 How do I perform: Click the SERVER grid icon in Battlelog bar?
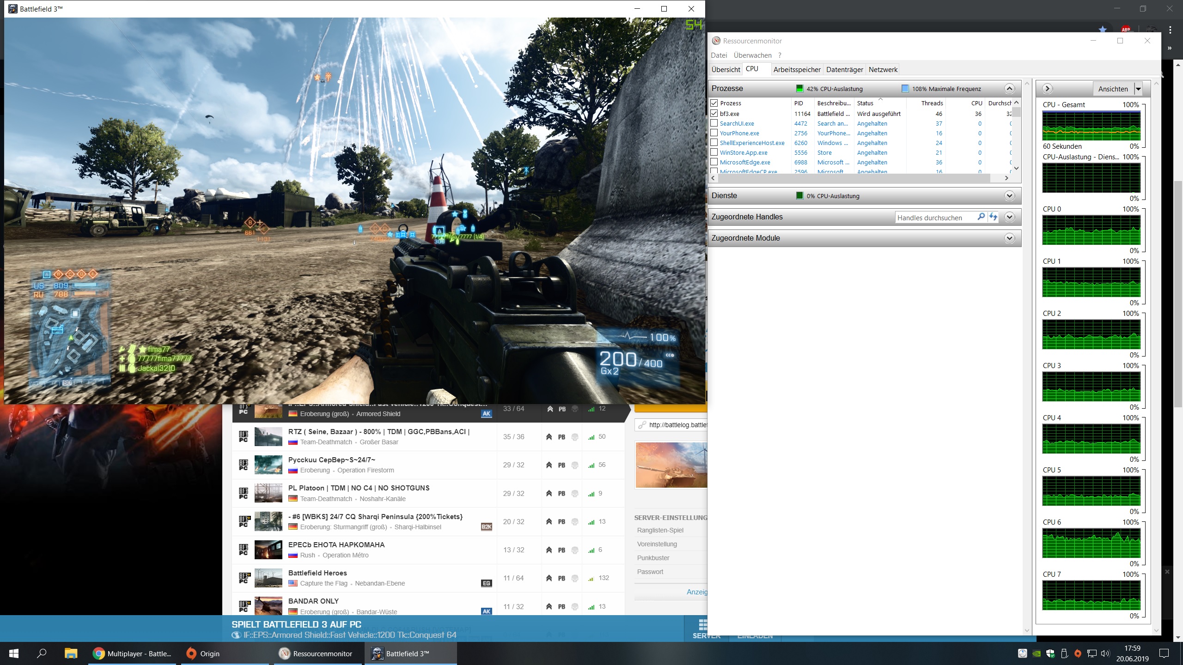click(702, 624)
